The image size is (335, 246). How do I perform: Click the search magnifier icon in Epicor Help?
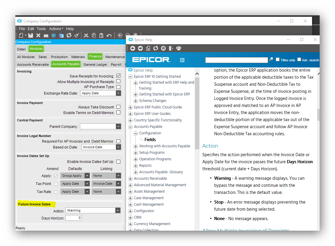[271, 59]
